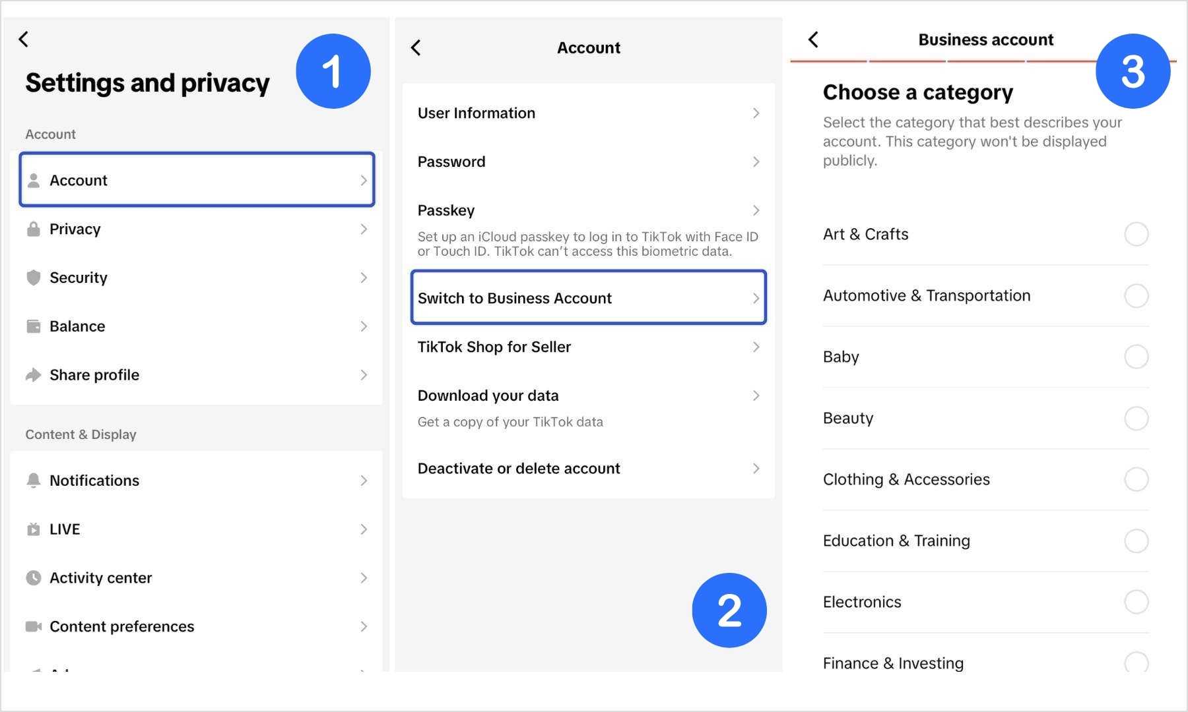Open the Security row chevron

coord(364,278)
